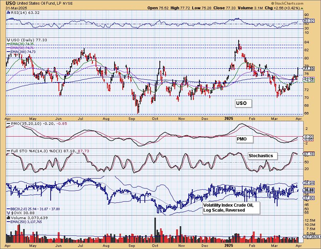Viewport: 321px width, 249px height.
Task: Click the USO annotation box in price panel
Action: [x=243, y=103]
